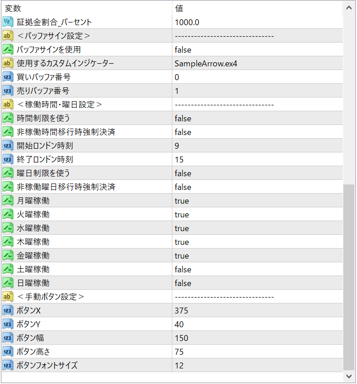The image size is (357, 384).
Task: Toggle the false value of 曜日制限を使う
Action: (x=183, y=173)
